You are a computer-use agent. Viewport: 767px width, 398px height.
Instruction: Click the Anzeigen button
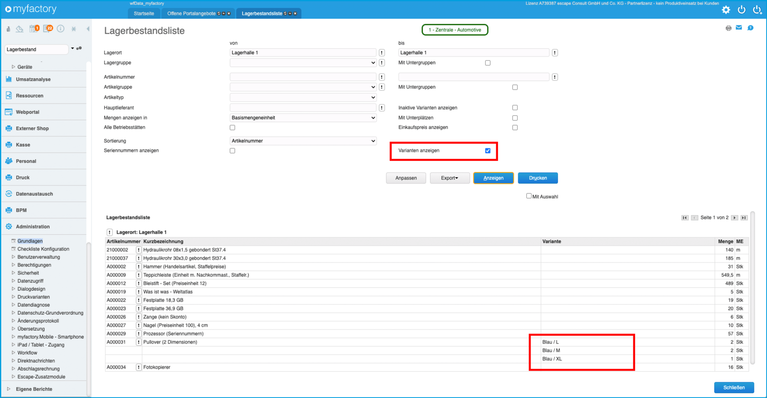point(493,178)
